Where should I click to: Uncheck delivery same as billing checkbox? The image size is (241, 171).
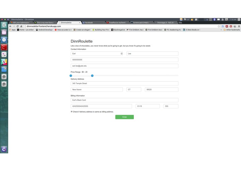[x=71, y=112]
